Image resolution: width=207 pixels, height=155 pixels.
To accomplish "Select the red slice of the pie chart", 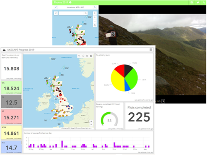I will [x=120, y=70].
